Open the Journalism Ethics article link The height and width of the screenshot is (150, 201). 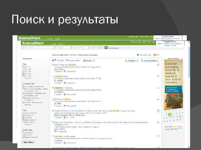61,76
